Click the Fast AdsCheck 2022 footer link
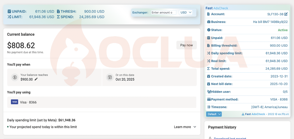 [x=267, y=114]
